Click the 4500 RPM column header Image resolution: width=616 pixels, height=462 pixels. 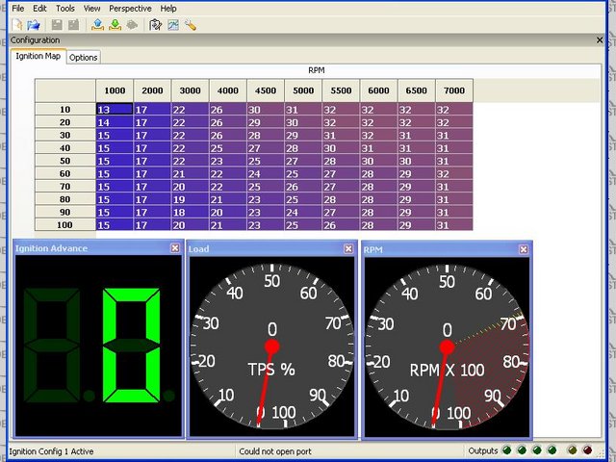pyautogui.click(x=266, y=90)
